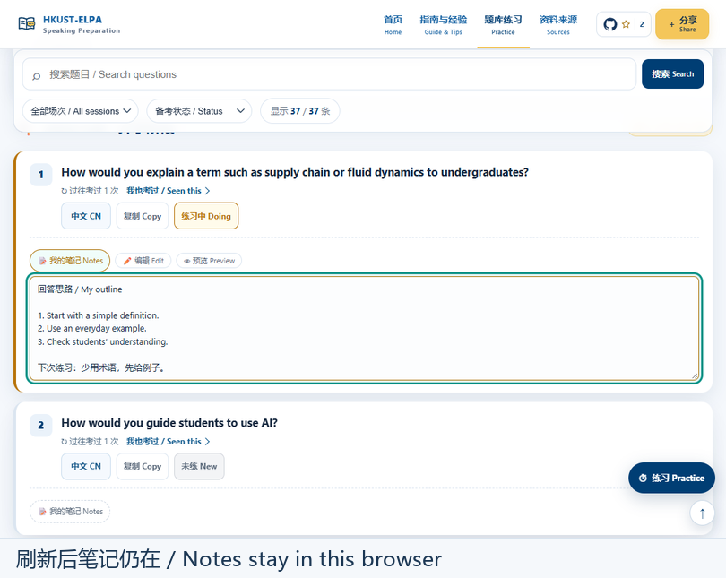Click inside the My outline notes textarea
The width and height of the screenshot is (726, 578).
364,328
